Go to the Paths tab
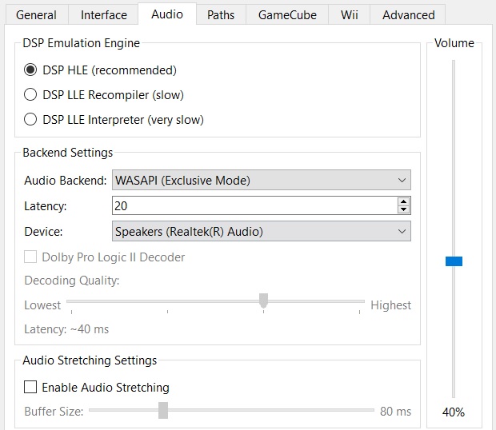 click(220, 14)
